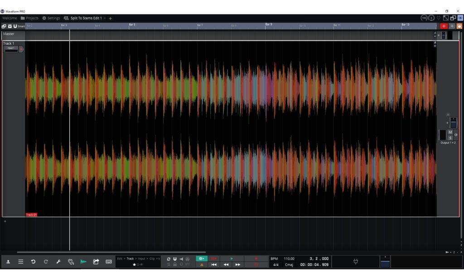Open the hamburger menu in bottom toolbar
The image size is (464, 278).
coord(21,262)
